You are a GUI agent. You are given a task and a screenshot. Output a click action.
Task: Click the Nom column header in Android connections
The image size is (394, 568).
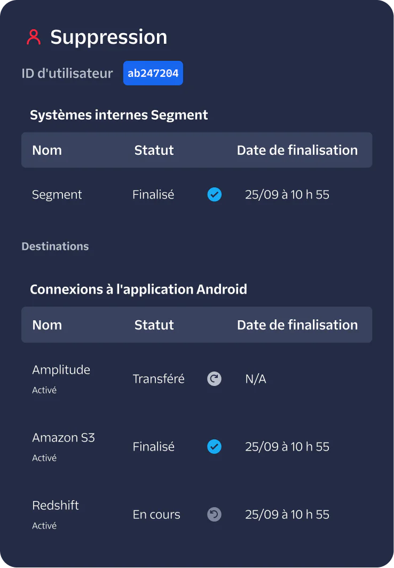[x=46, y=325]
